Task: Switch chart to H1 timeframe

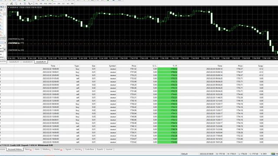Action: [55, 3]
